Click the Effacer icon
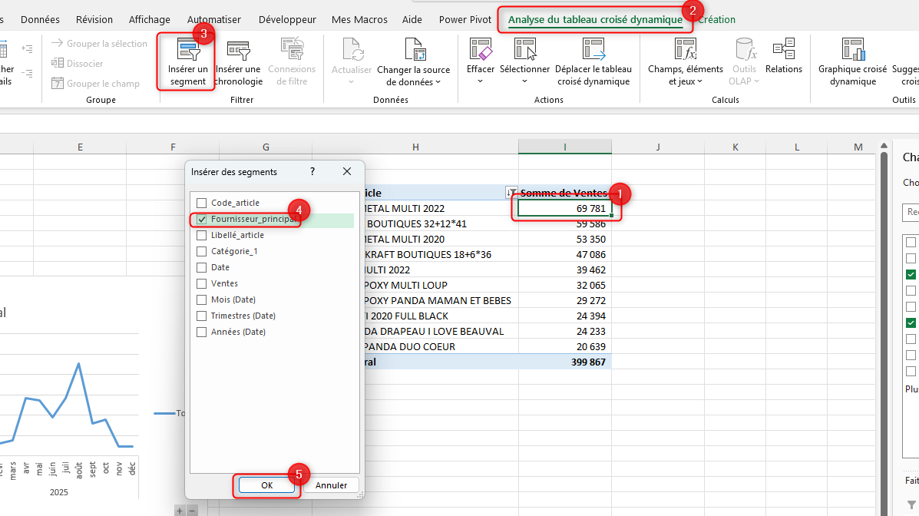Screen dimensions: 919x516 (481, 49)
